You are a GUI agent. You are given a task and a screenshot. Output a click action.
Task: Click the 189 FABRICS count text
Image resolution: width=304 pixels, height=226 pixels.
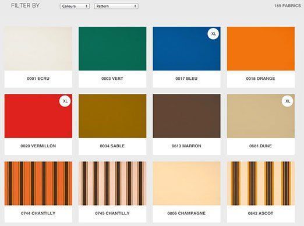(x=288, y=6)
